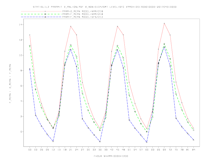Click y-axis tick label 12
The width and height of the screenshot is (211, 163).
(20, 40)
